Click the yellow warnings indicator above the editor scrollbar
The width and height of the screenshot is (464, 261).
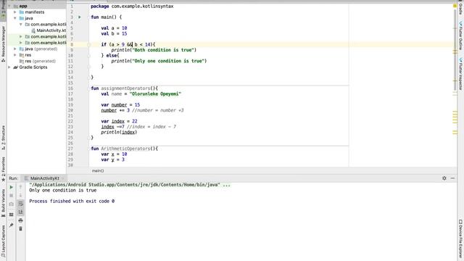pos(455,6)
